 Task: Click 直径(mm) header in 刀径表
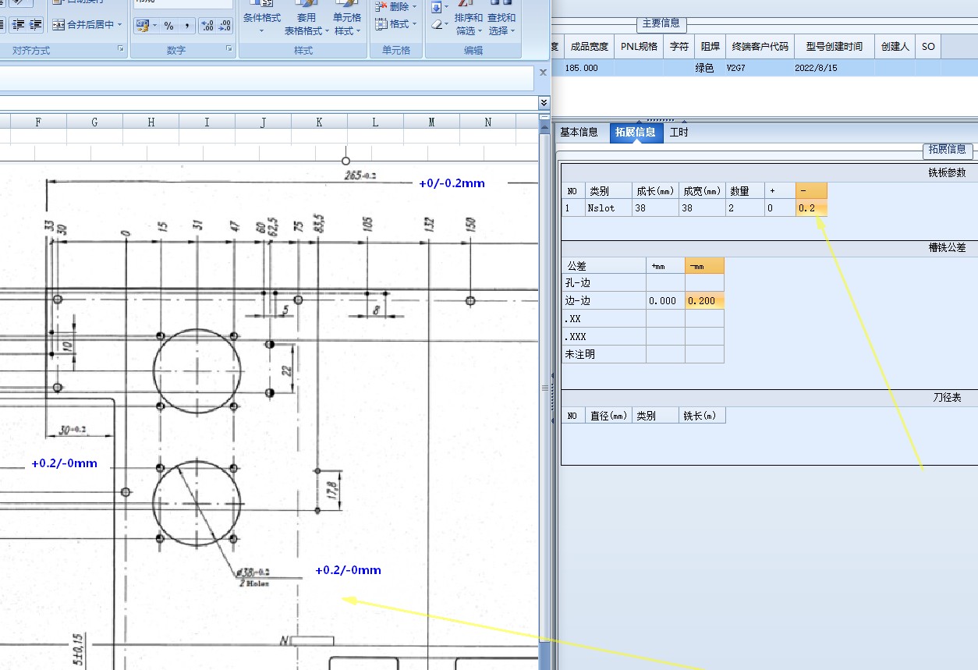click(608, 416)
